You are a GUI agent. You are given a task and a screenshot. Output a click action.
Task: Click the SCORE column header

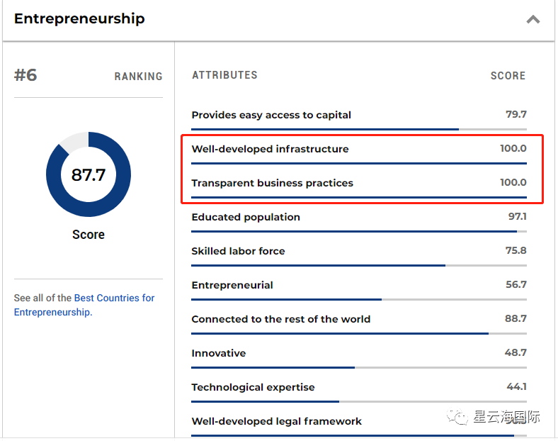pyautogui.click(x=508, y=76)
